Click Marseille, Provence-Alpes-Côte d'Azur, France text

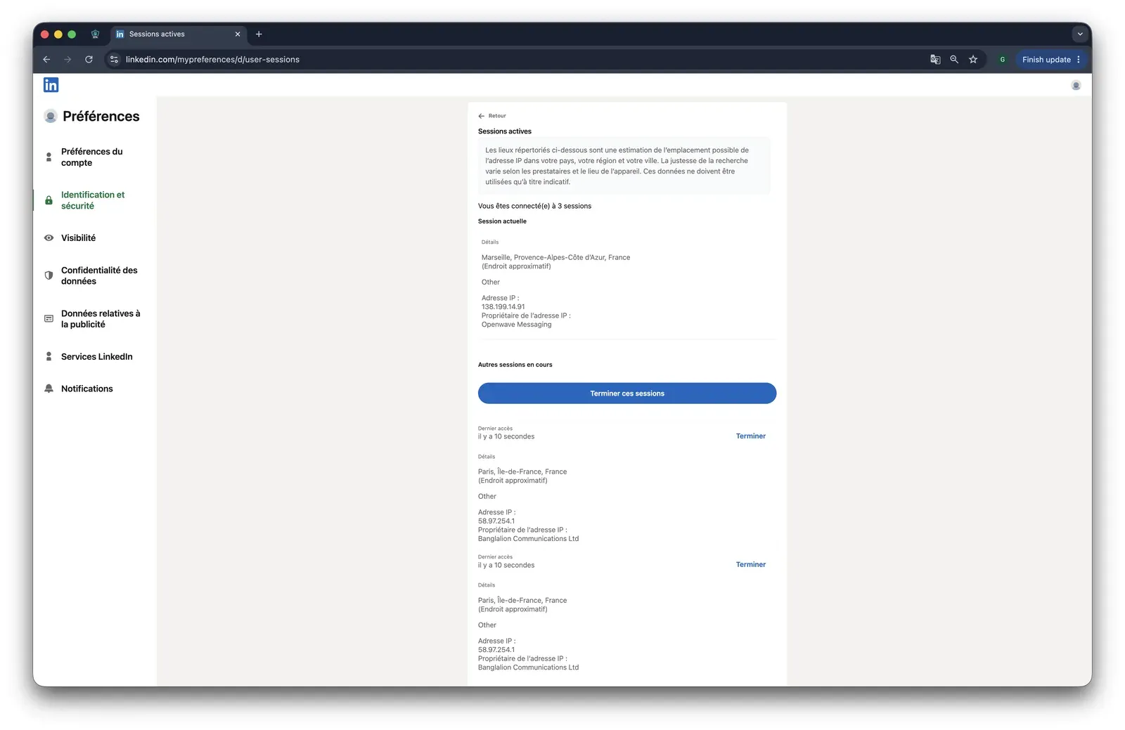[x=555, y=258]
